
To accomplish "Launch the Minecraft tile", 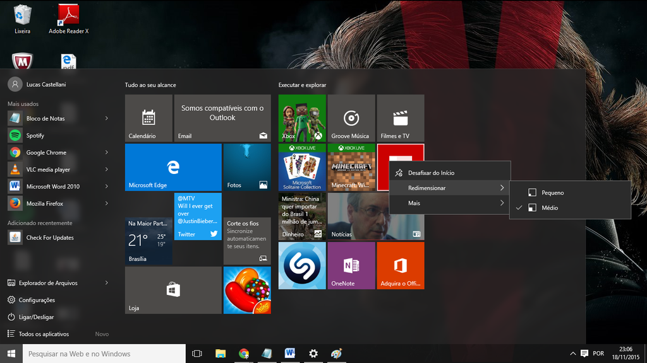I will (x=351, y=167).
